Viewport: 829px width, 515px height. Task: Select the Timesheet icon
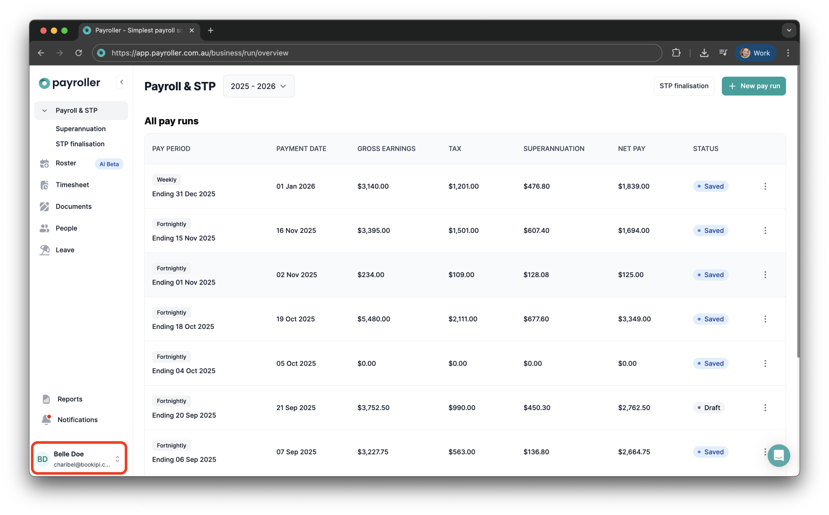click(45, 185)
